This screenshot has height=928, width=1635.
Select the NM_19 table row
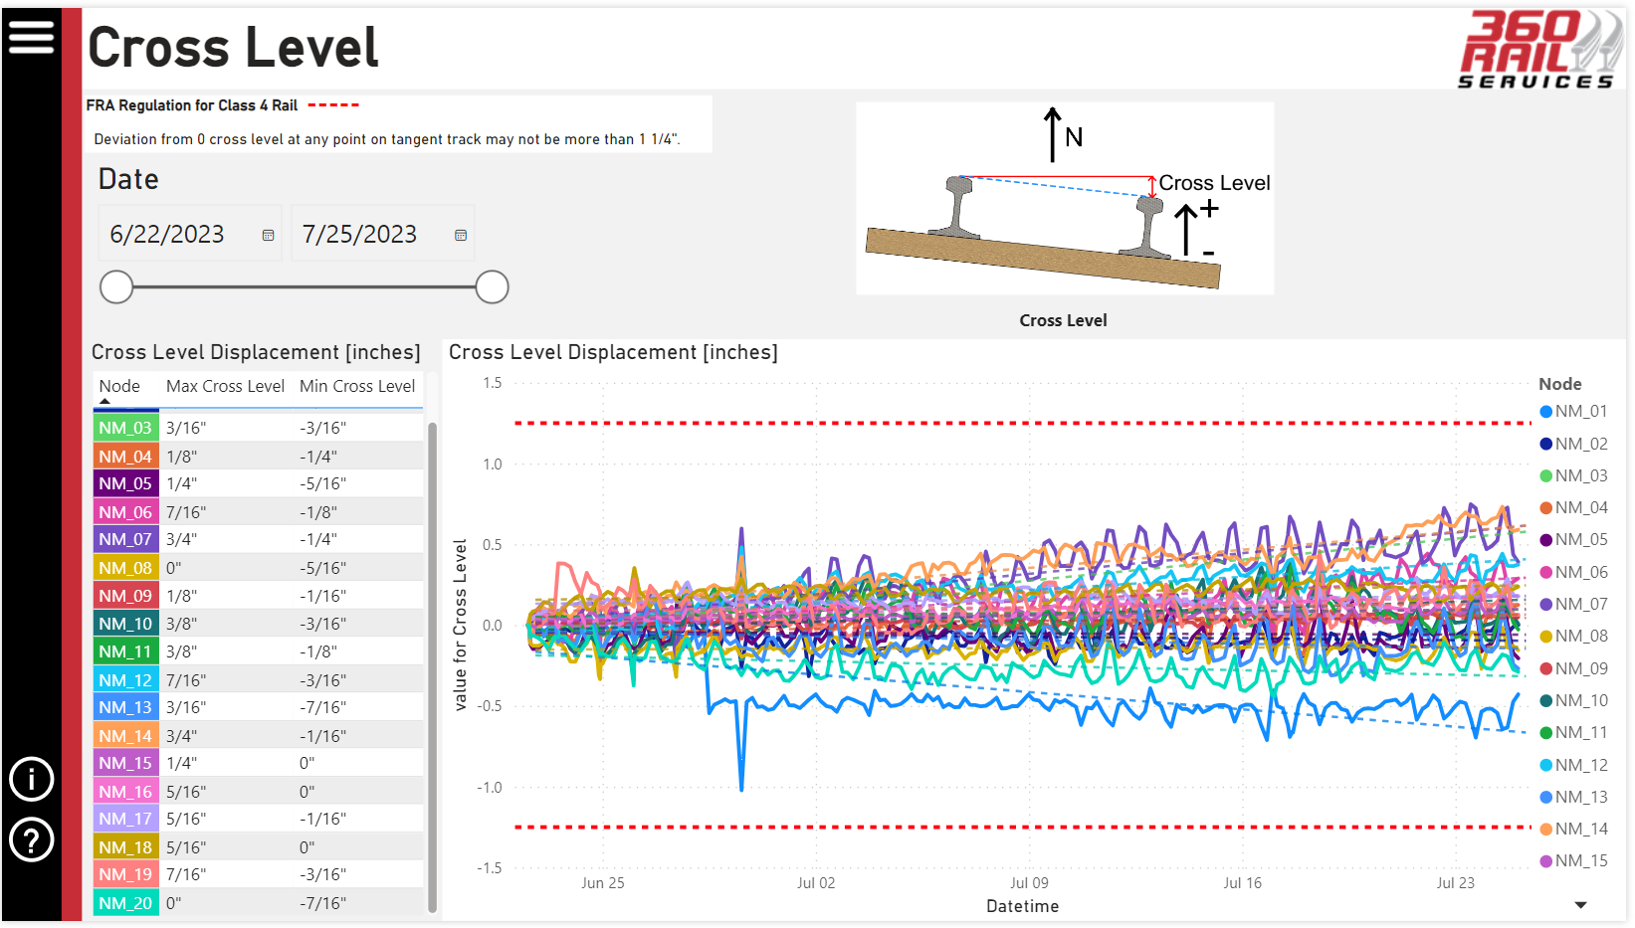(x=259, y=874)
